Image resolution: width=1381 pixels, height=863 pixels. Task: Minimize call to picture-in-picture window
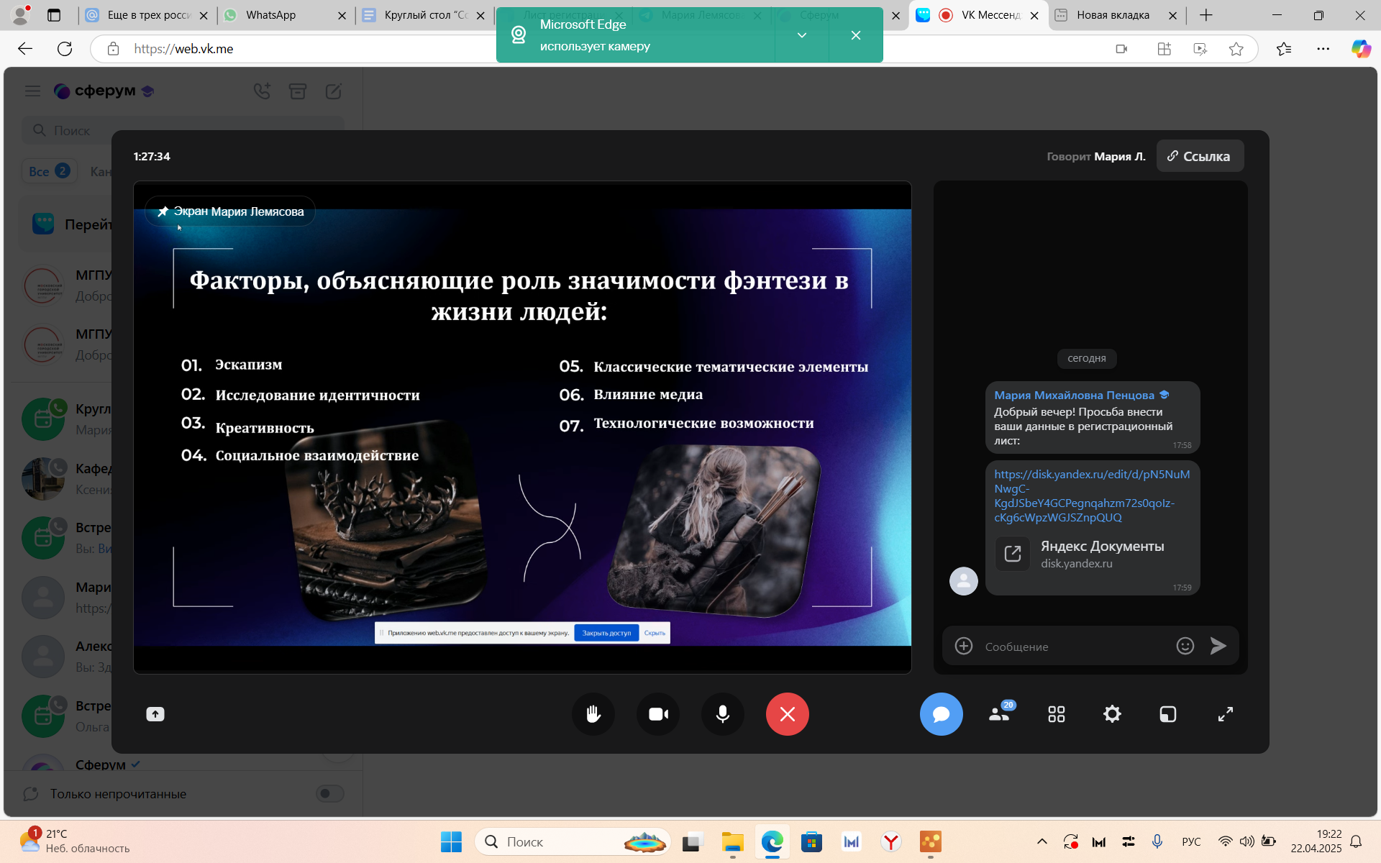(x=1168, y=714)
